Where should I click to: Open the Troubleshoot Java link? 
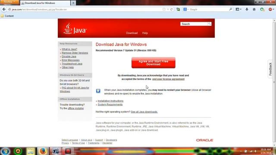[72, 64]
